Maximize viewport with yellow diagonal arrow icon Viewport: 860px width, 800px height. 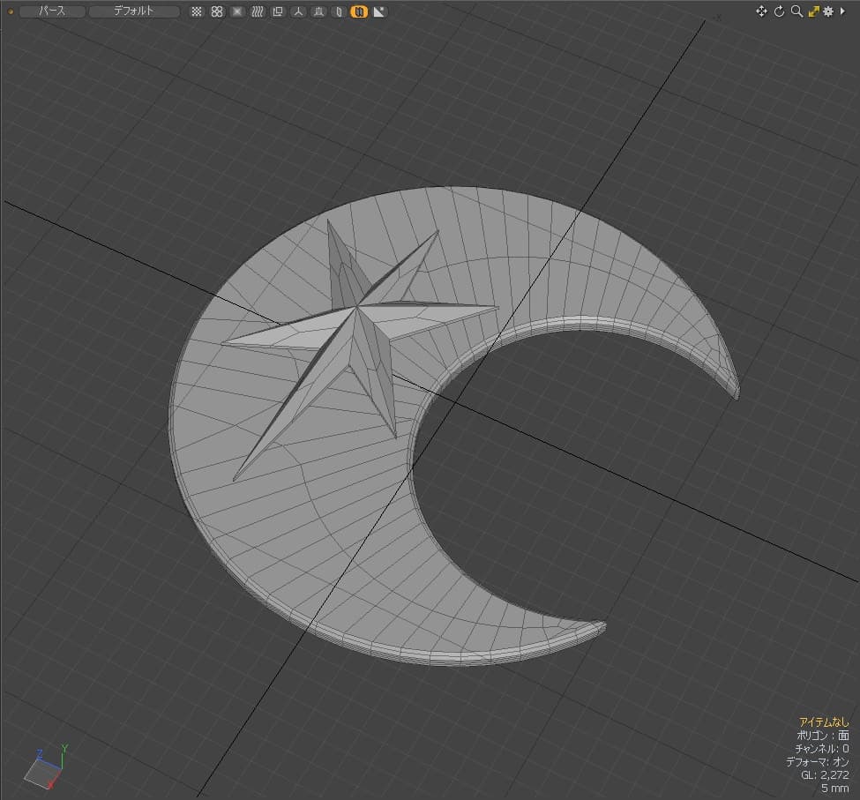tap(813, 11)
